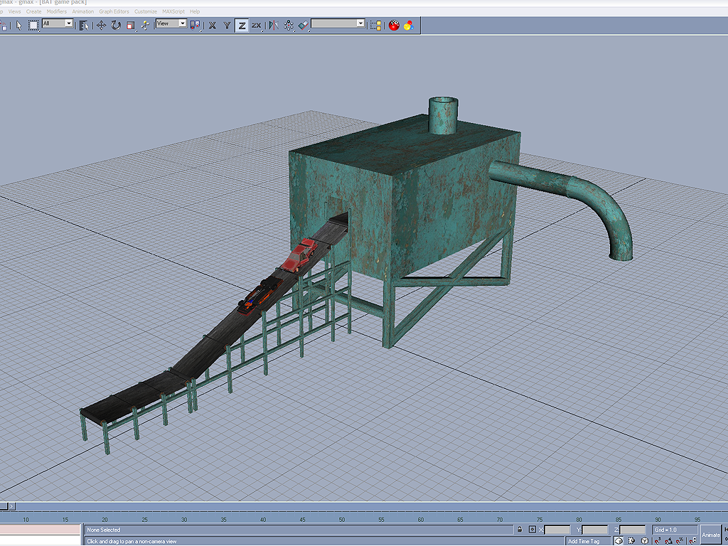Toggle the 3D Snap magnet icon

click(658, 541)
